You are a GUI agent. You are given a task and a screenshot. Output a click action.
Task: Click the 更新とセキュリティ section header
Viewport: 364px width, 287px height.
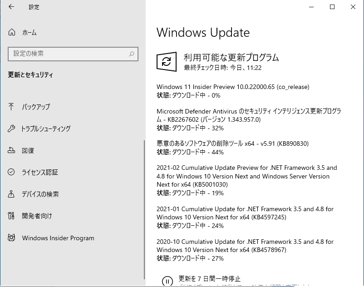click(x=30, y=75)
